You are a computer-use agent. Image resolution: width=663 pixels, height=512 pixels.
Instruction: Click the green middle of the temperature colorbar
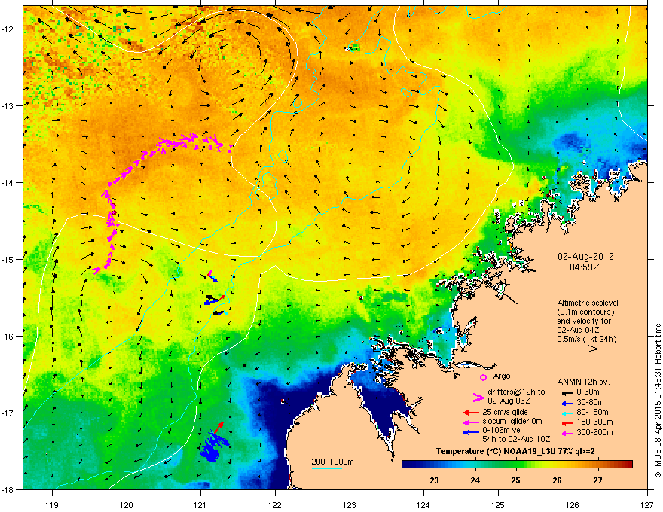pos(516,465)
